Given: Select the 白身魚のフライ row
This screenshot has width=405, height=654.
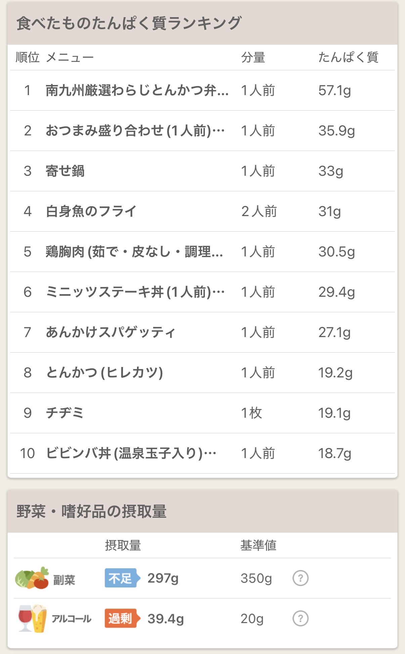Looking at the screenshot, I should [x=91, y=211].
